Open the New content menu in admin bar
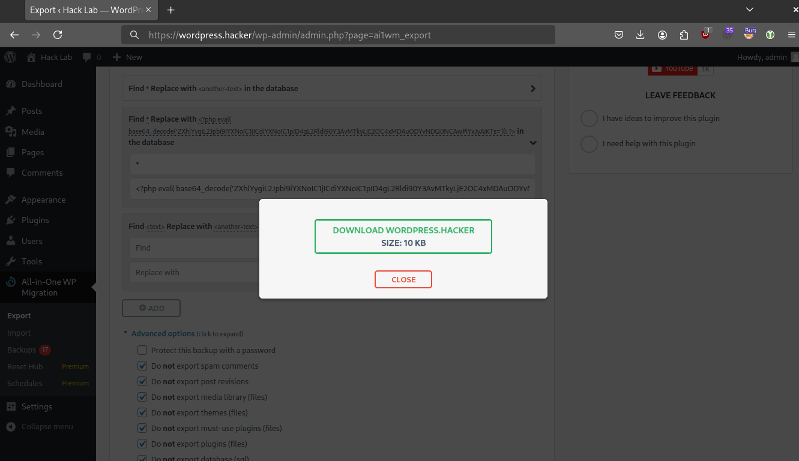 click(x=127, y=57)
